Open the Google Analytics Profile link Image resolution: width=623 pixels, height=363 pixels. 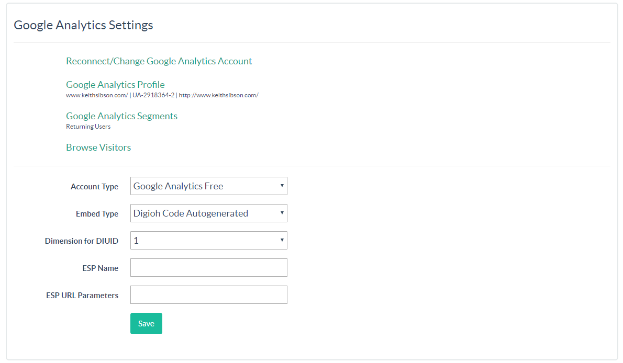[x=115, y=85]
